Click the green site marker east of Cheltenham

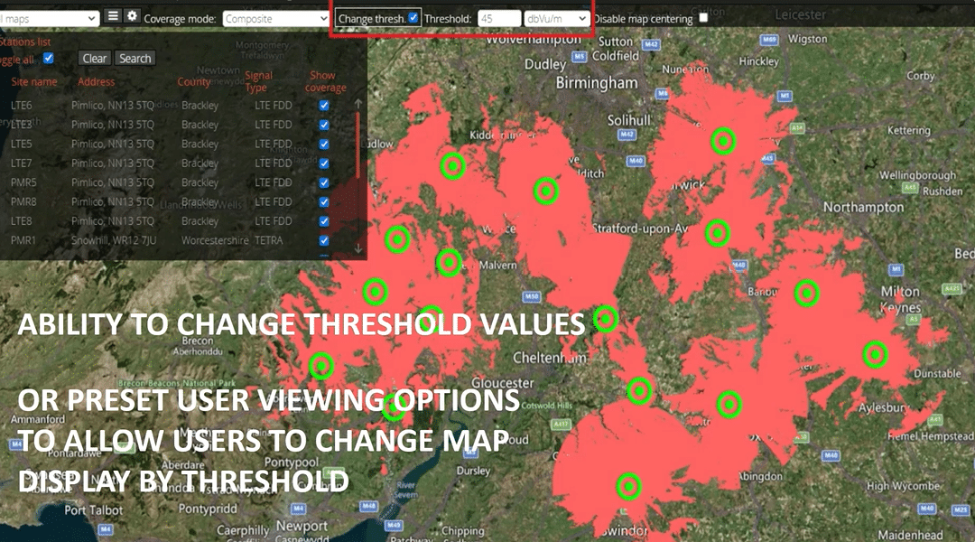[605, 319]
